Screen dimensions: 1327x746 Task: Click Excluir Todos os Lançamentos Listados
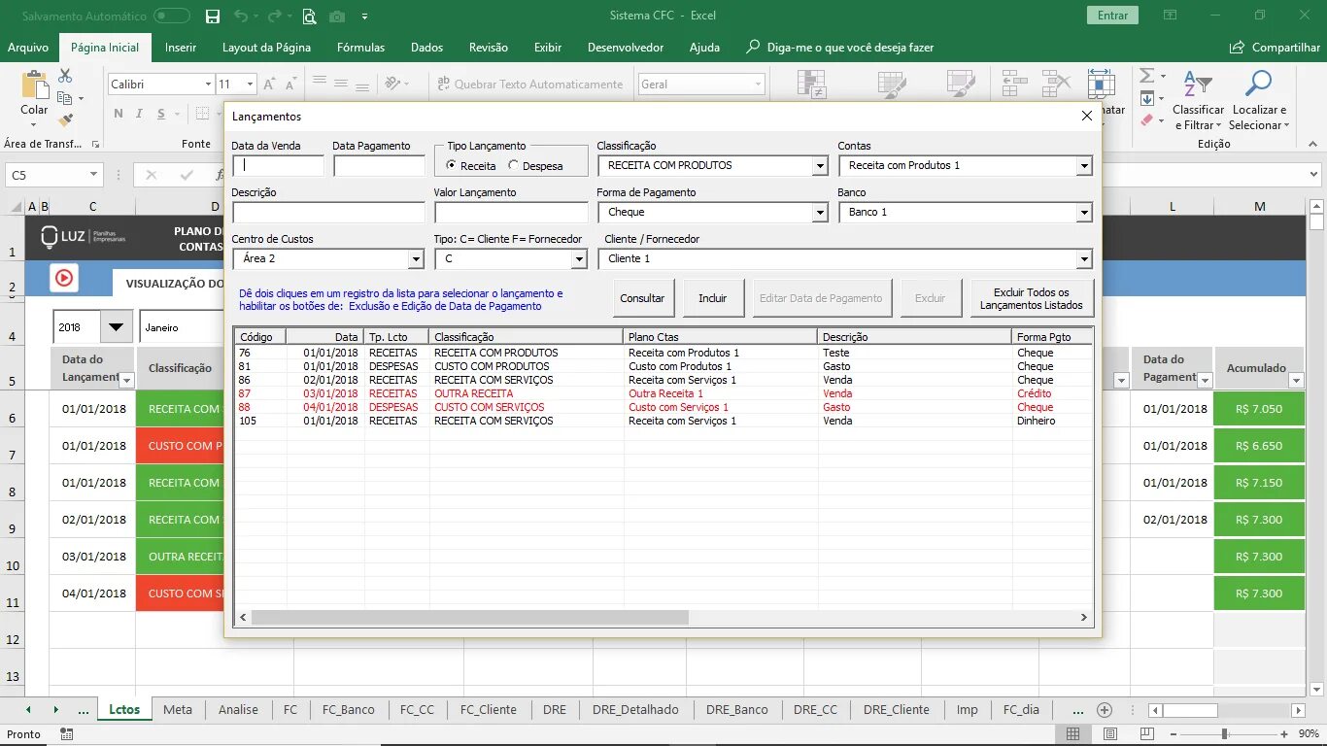coord(1032,298)
